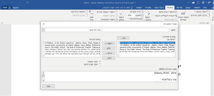Screen dimensions: 214x96
Task: Click the עיון browse button
Action: tap(123, 38)
